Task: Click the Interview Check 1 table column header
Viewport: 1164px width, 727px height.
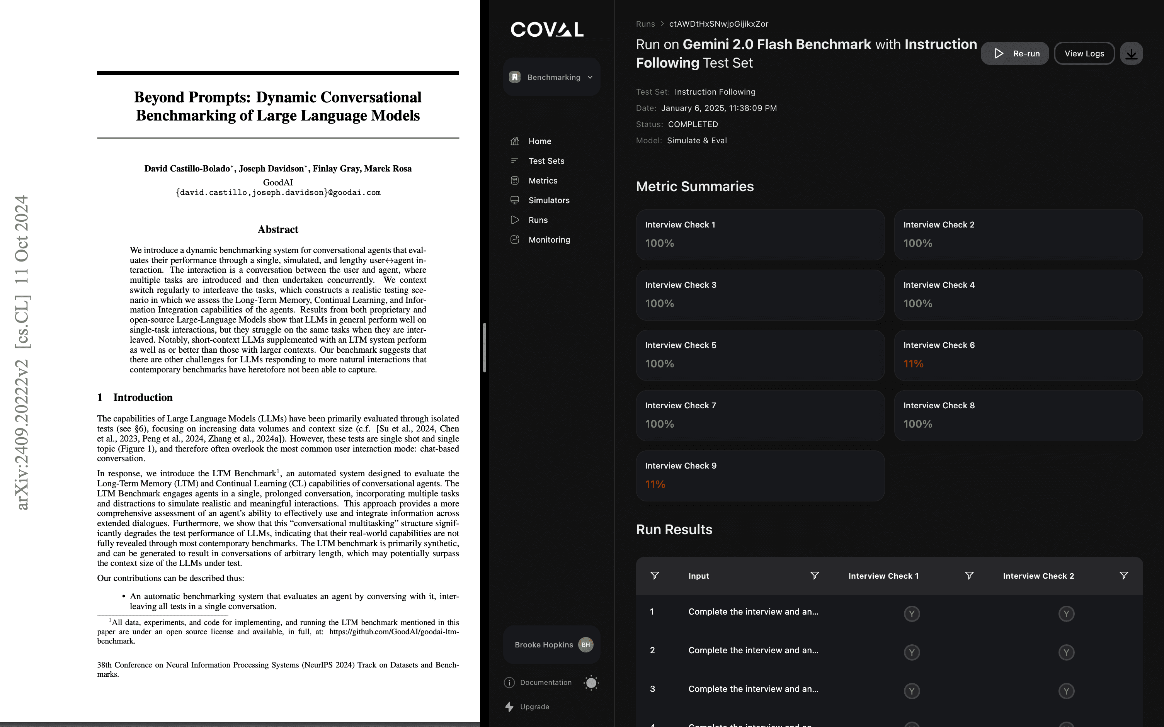Action: click(883, 576)
